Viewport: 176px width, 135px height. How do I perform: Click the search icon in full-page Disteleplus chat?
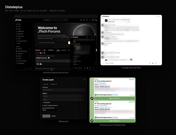click(x=157, y=16)
